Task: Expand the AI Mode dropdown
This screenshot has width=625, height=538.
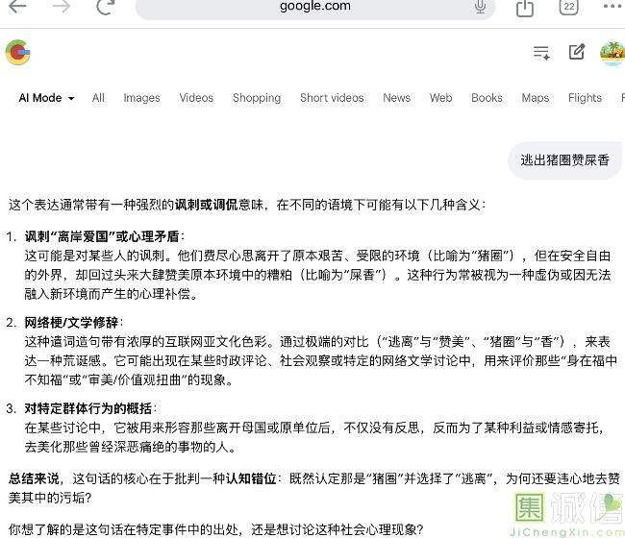Action: pos(46,98)
